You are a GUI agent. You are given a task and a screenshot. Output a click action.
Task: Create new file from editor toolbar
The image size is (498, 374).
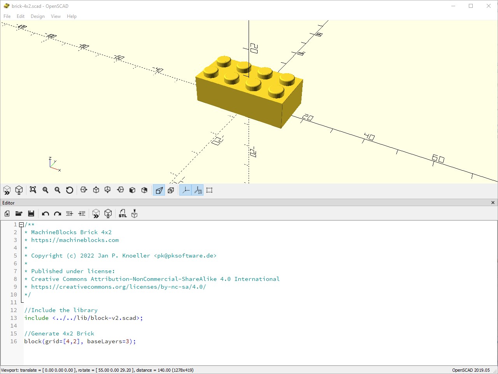pos(7,213)
